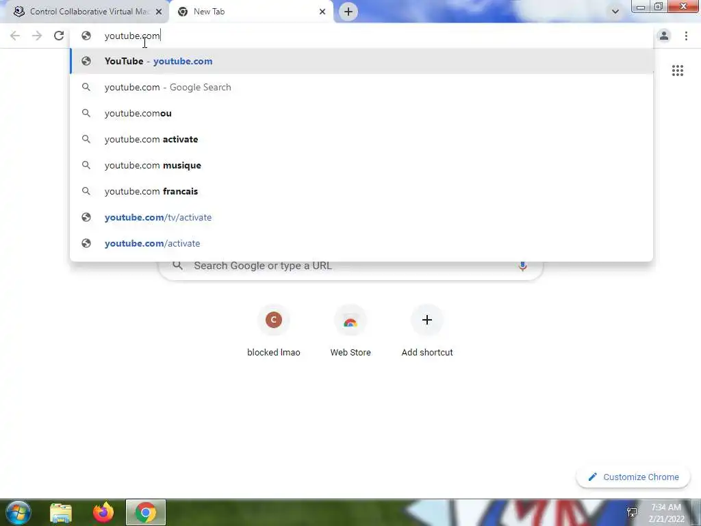Viewport: 701px width, 526px height.
Task: Open Windows Explorer from taskbar
Action: click(x=61, y=512)
